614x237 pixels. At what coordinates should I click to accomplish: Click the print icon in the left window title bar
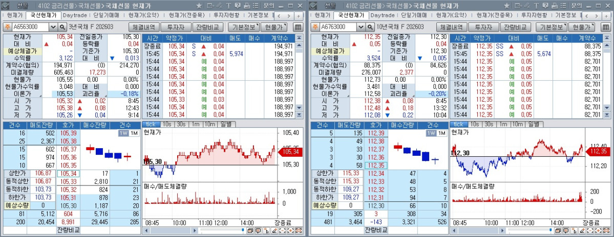point(247,6)
